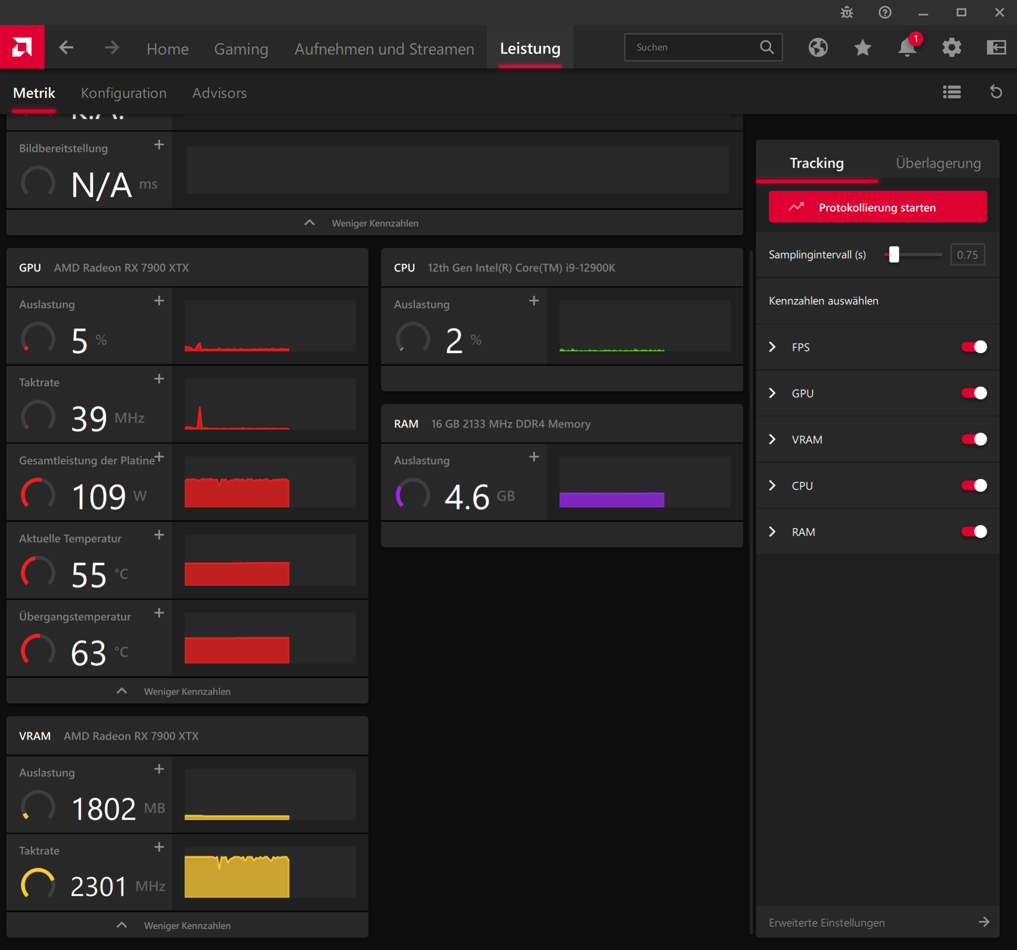Expand the GPU metrics chevron

(x=772, y=393)
